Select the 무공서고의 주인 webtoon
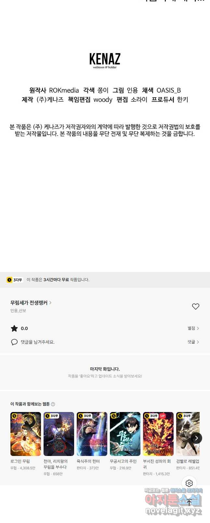 [125, 434]
